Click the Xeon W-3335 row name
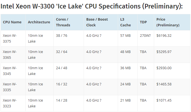The height and width of the screenshot is (112, 191). 10,87
